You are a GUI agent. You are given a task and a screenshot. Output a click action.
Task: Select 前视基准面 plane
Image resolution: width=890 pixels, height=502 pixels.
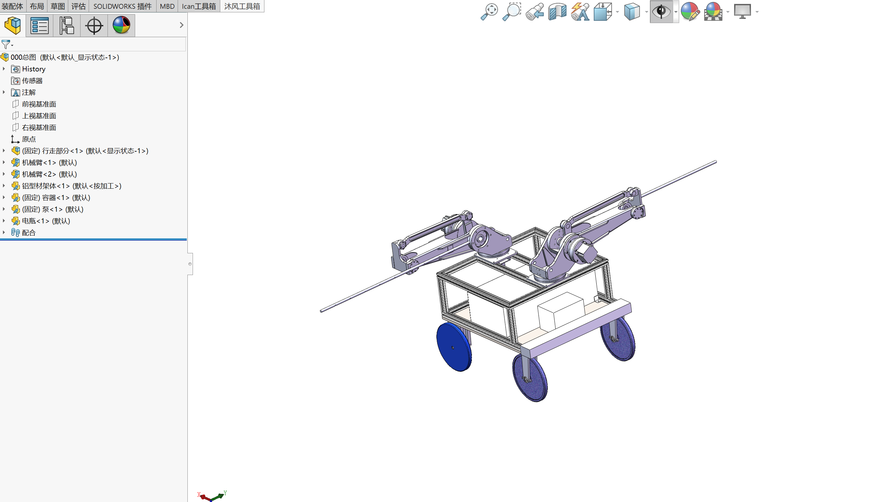pos(39,104)
